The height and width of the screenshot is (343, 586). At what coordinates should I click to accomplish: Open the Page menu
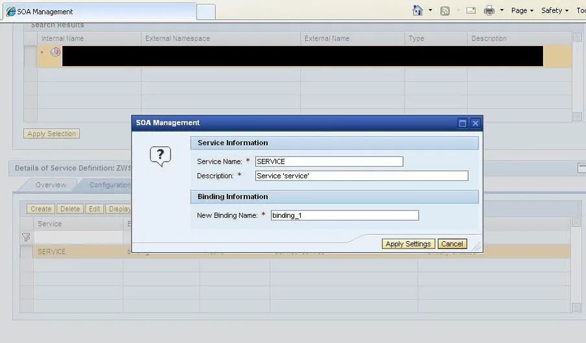coord(522,10)
